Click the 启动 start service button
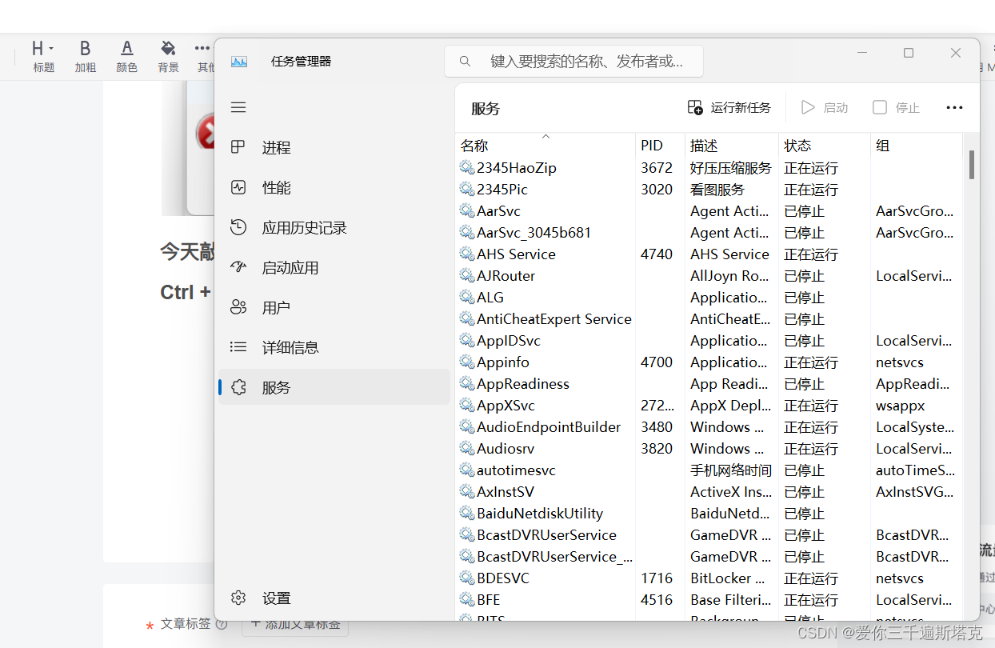The height and width of the screenshot is (648, 995). [x=825, y=107]
